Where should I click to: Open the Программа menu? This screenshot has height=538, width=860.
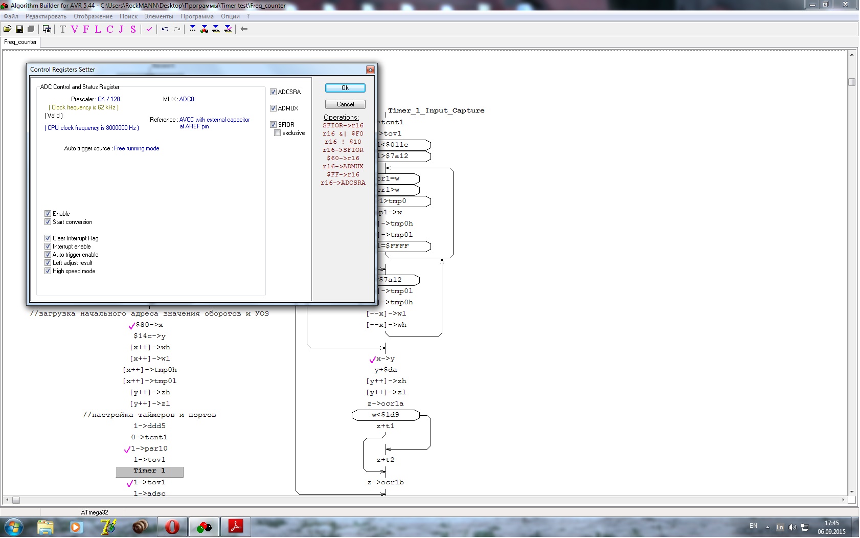tap(197, 16)
